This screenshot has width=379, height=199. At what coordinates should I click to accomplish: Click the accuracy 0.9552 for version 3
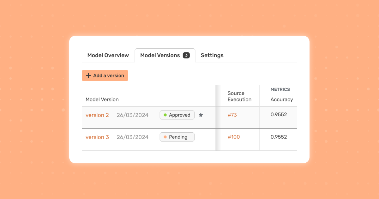(279, 137)
